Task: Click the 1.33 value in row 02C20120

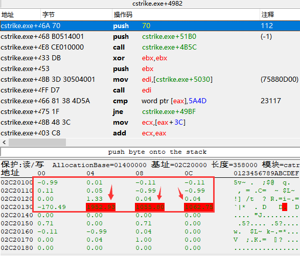Action: [x=95, y=199]
